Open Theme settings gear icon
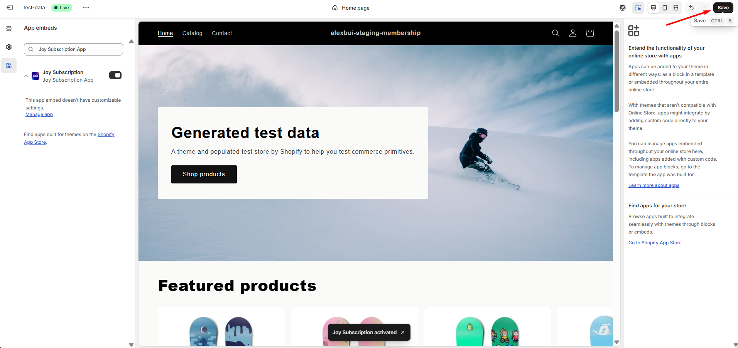738x348 pixels. pyautogui.click(x=9, y=47)
